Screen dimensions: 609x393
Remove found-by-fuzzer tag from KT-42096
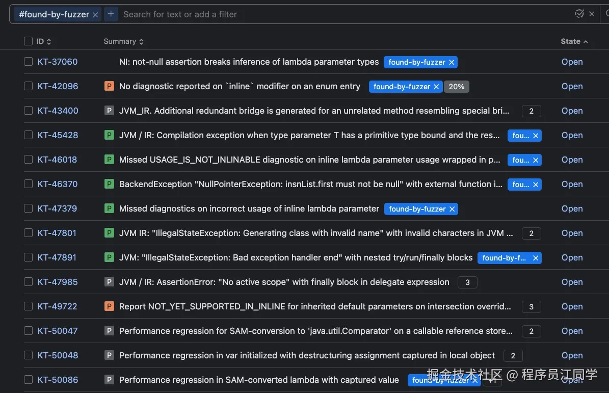click(x=436, y=87)
